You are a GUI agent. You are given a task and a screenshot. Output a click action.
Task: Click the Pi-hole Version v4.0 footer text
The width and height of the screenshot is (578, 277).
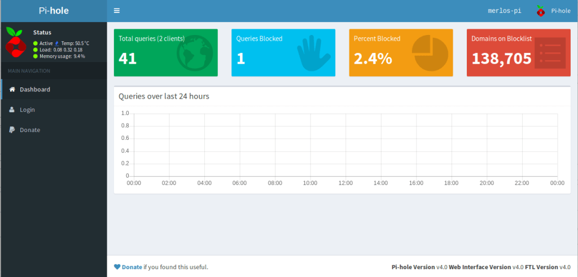coord(419,267)
